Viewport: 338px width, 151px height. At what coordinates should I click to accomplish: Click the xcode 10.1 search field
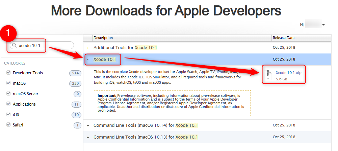[42, 45]
